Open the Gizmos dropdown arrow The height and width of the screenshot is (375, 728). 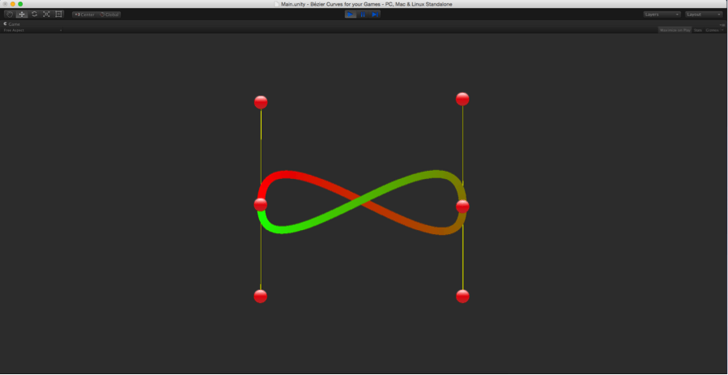[722, 30]
